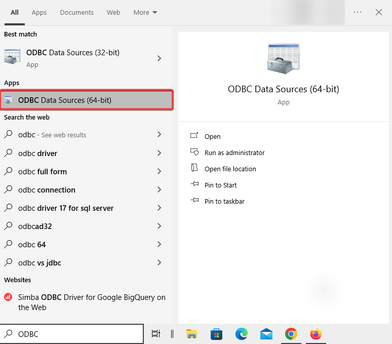
Task: Click the search magnifier beside 'odbc driver'
Action: pos(8,152)
